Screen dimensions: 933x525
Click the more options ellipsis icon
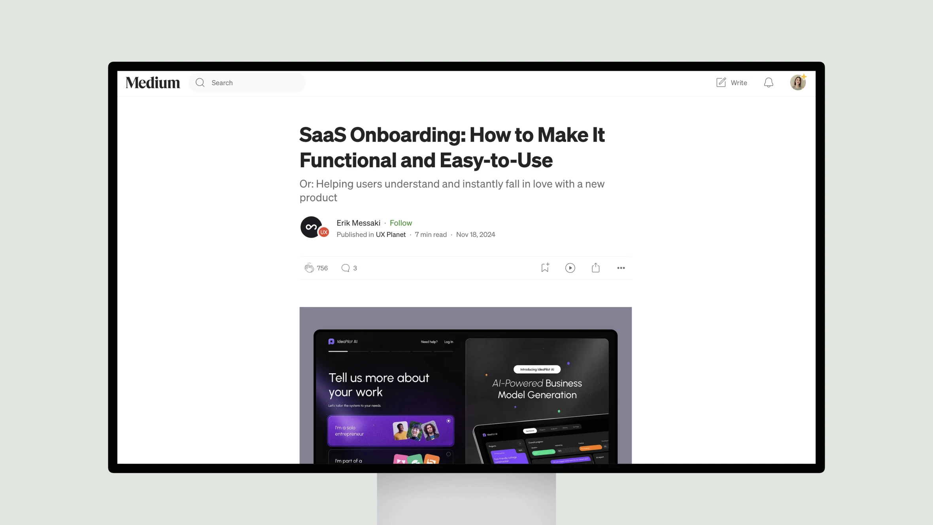click(x=621, y=268)
